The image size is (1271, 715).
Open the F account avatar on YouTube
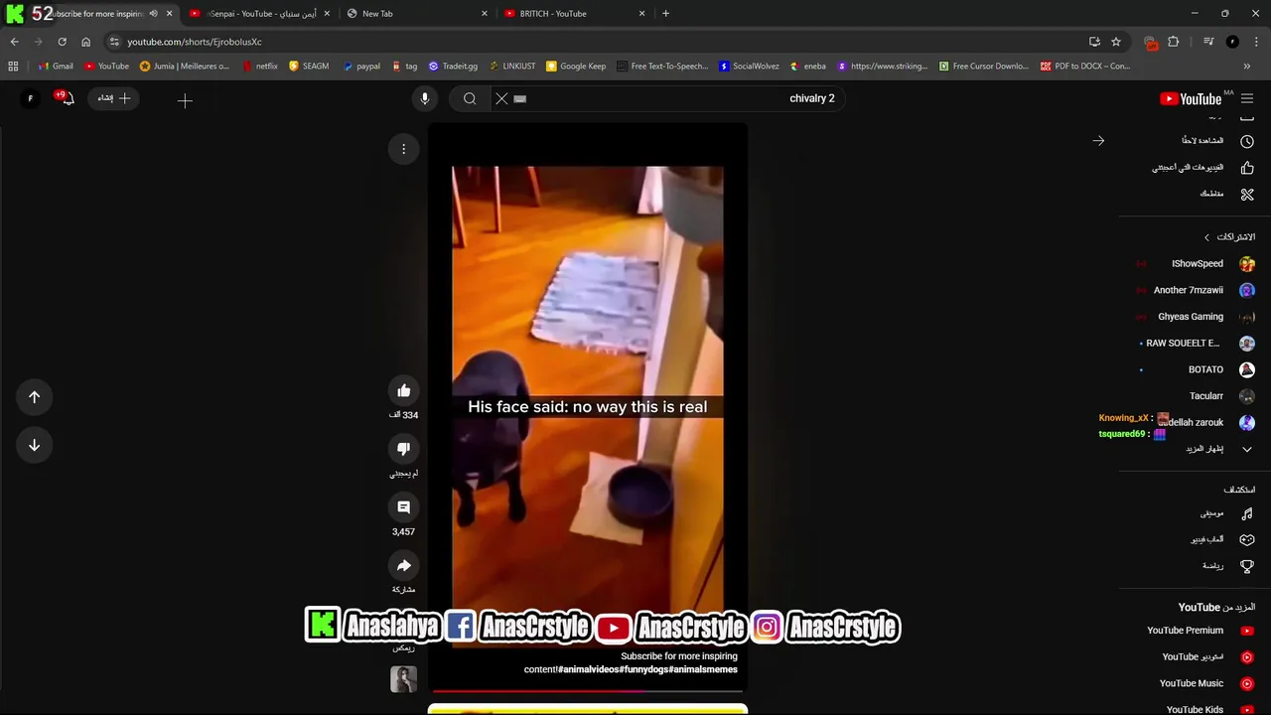coord(30,98)
